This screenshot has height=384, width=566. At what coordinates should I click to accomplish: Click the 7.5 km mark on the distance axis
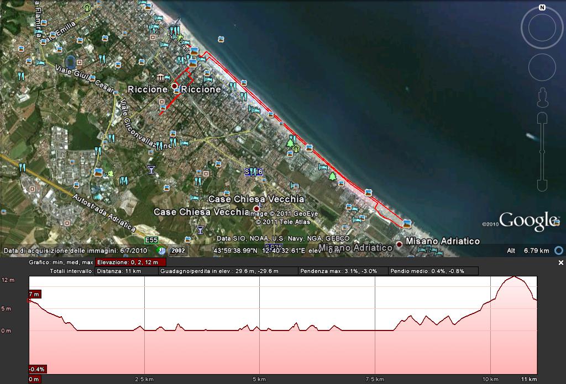click(375, 379)
